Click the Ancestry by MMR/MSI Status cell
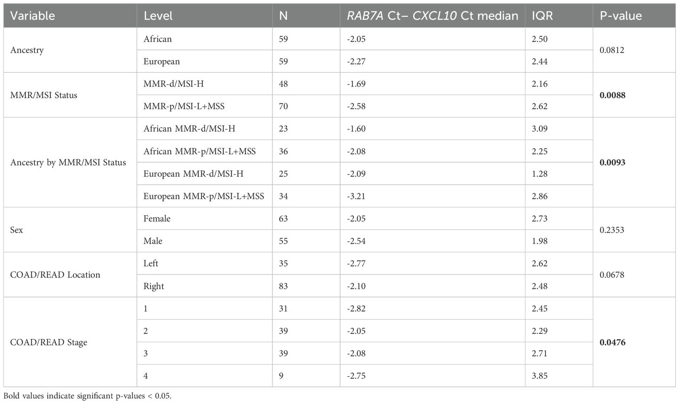 (x=68, y=163)
